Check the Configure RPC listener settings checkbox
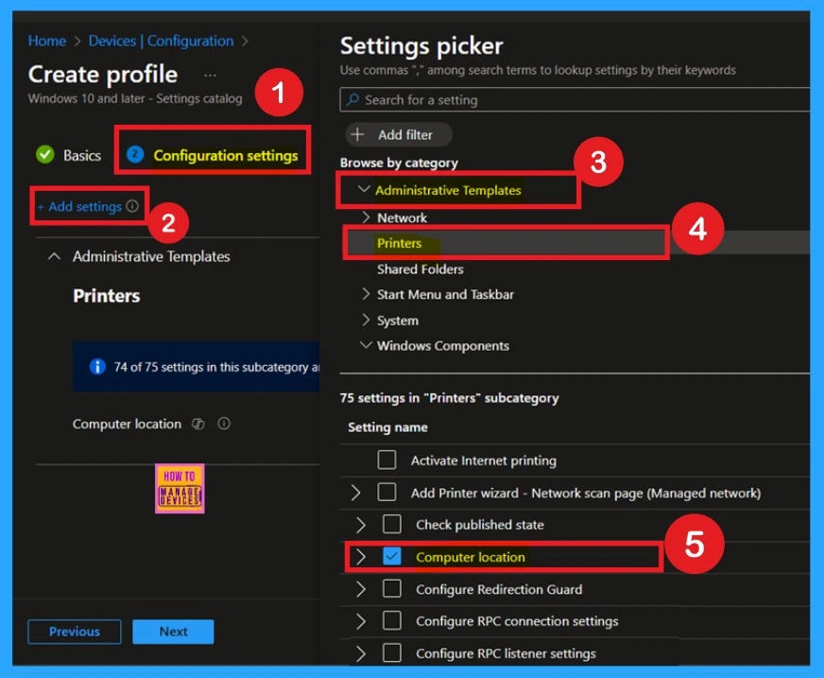 tap(392, 652)
